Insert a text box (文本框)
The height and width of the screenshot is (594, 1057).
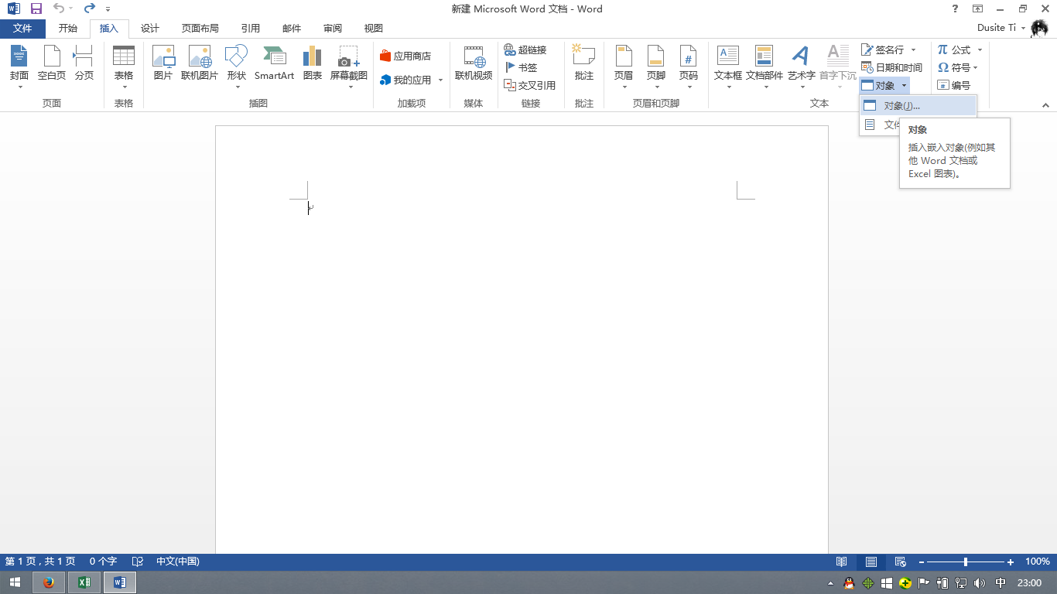[728, 66]
